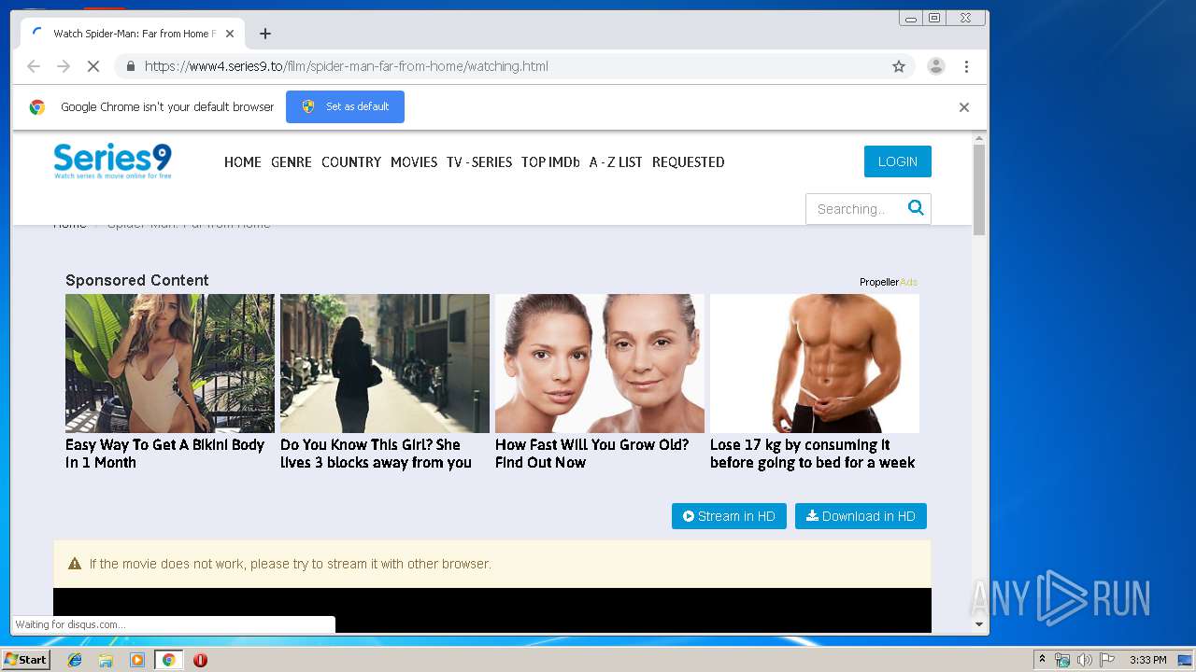Open A-Z LIST page
The height and width of the screenshot is (672, 1196).
616,162
